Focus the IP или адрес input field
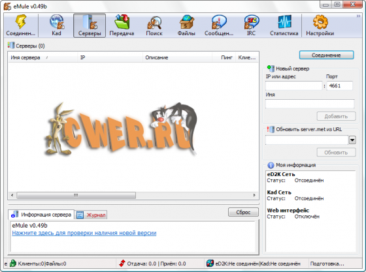This screenshot has width=366, height=272. click(293, 85)
